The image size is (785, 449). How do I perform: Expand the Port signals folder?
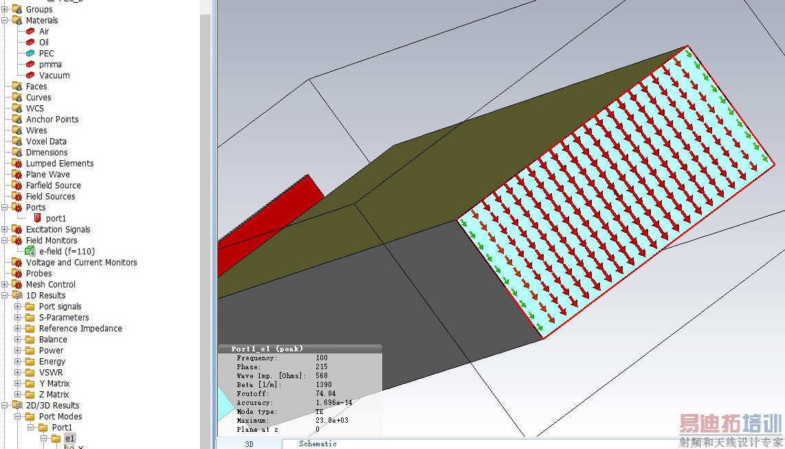point(17,307)
